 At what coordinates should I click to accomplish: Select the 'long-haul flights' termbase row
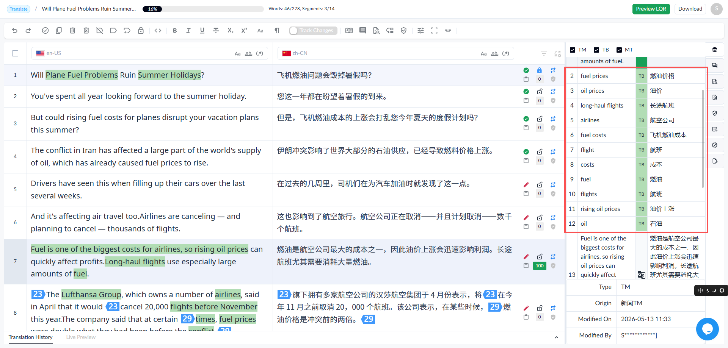pyautogui.click(x=636, y=106)
